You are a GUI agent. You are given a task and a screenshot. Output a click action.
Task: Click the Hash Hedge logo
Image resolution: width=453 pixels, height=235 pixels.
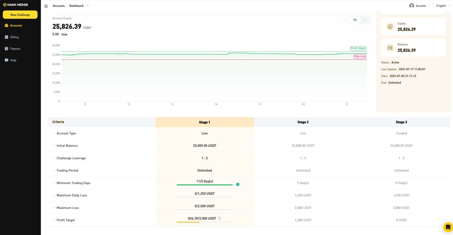tap(15, 5)
